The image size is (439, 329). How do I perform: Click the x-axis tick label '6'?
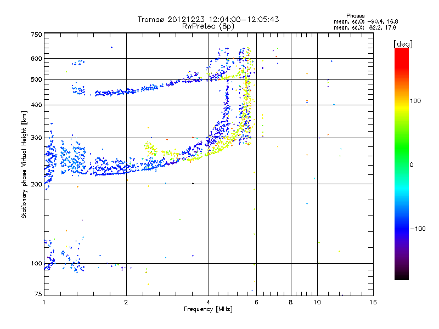point(256,302)
